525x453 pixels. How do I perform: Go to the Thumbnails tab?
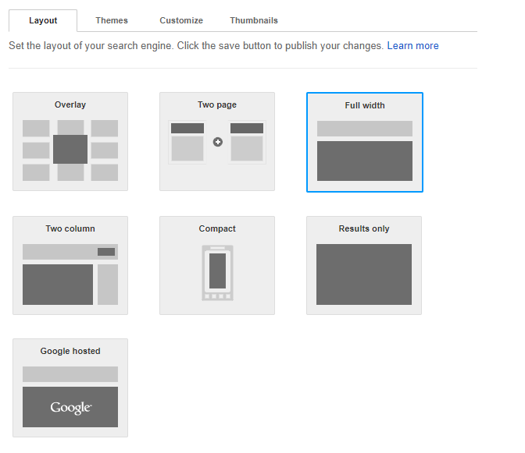(254, 20)
